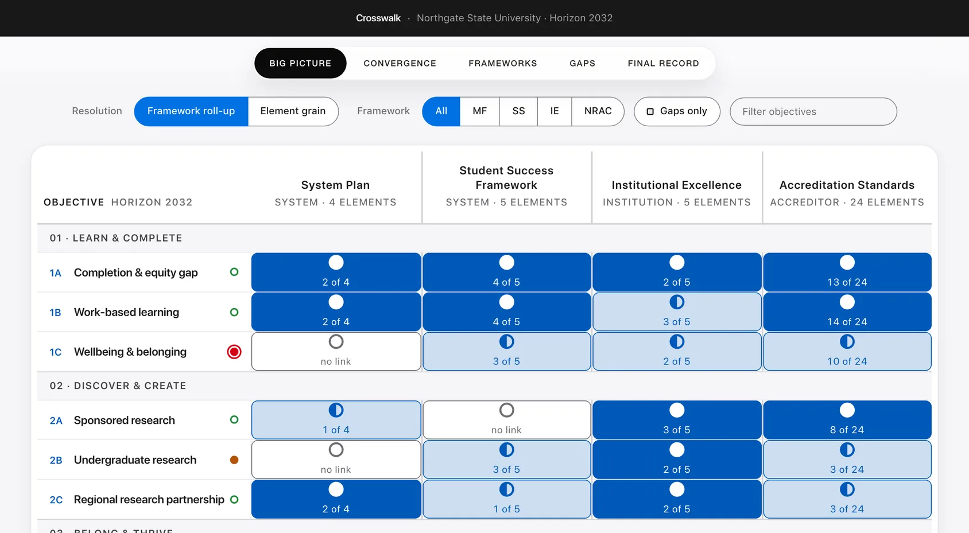
Task: Click the green status dot for Sponsored research
Action: (x=234, y=419)
